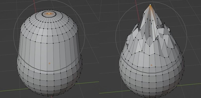The height and width of the screenshot is (98, 201).
Task: Click the orange origin point on the smooth dome mesh
Action: (49, 63)
